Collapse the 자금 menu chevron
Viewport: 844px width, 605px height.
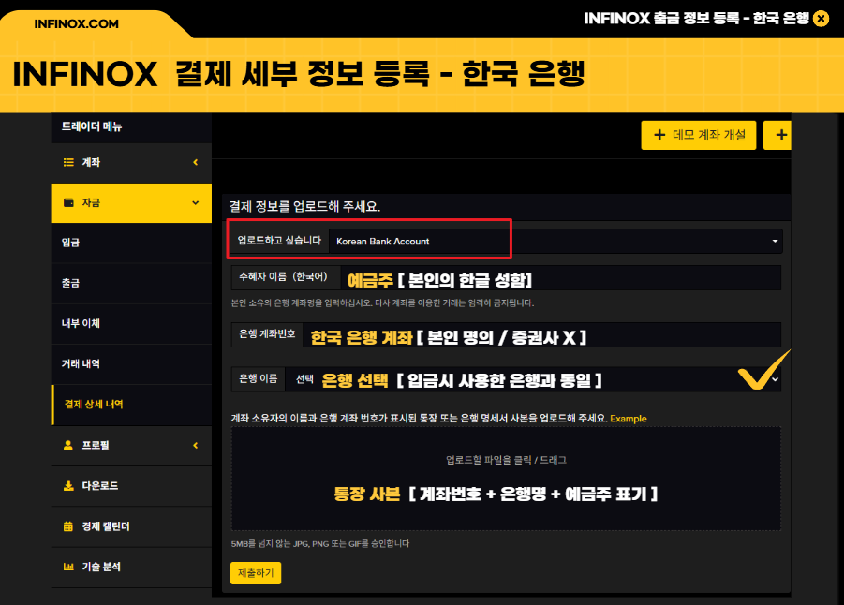pos(196,202)
